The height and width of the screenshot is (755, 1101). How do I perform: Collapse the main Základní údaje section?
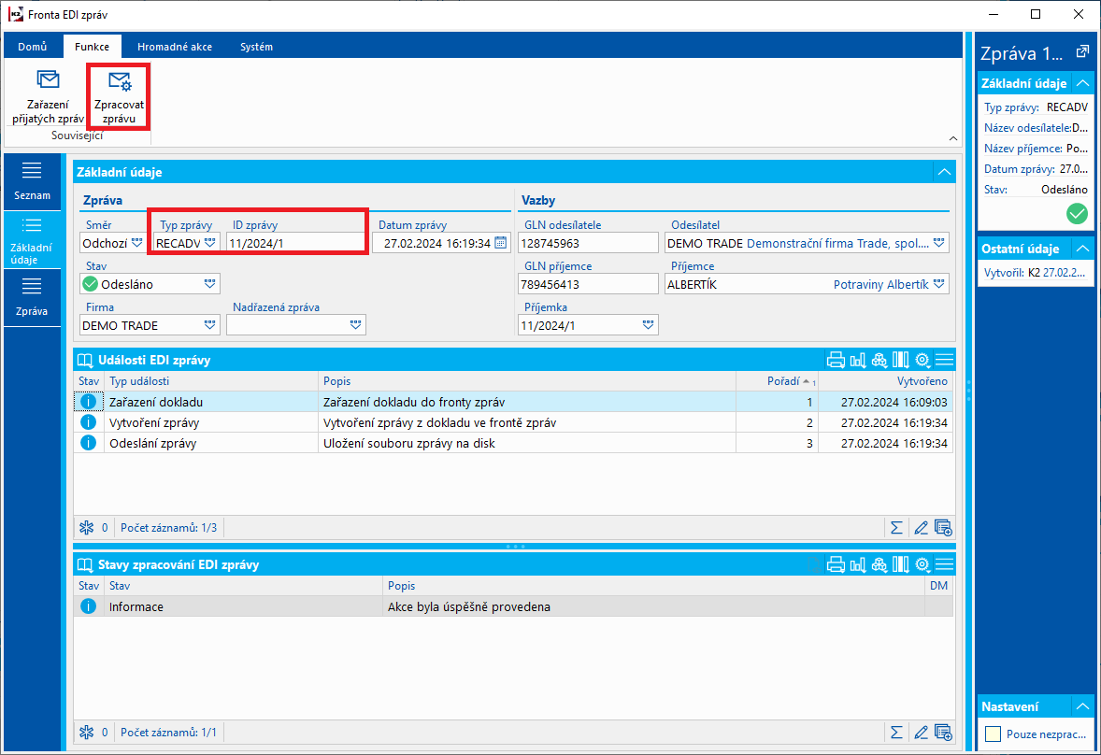(x=944, y=172)
